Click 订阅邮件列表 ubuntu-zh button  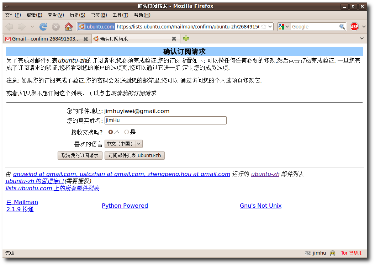coord(134,156)
